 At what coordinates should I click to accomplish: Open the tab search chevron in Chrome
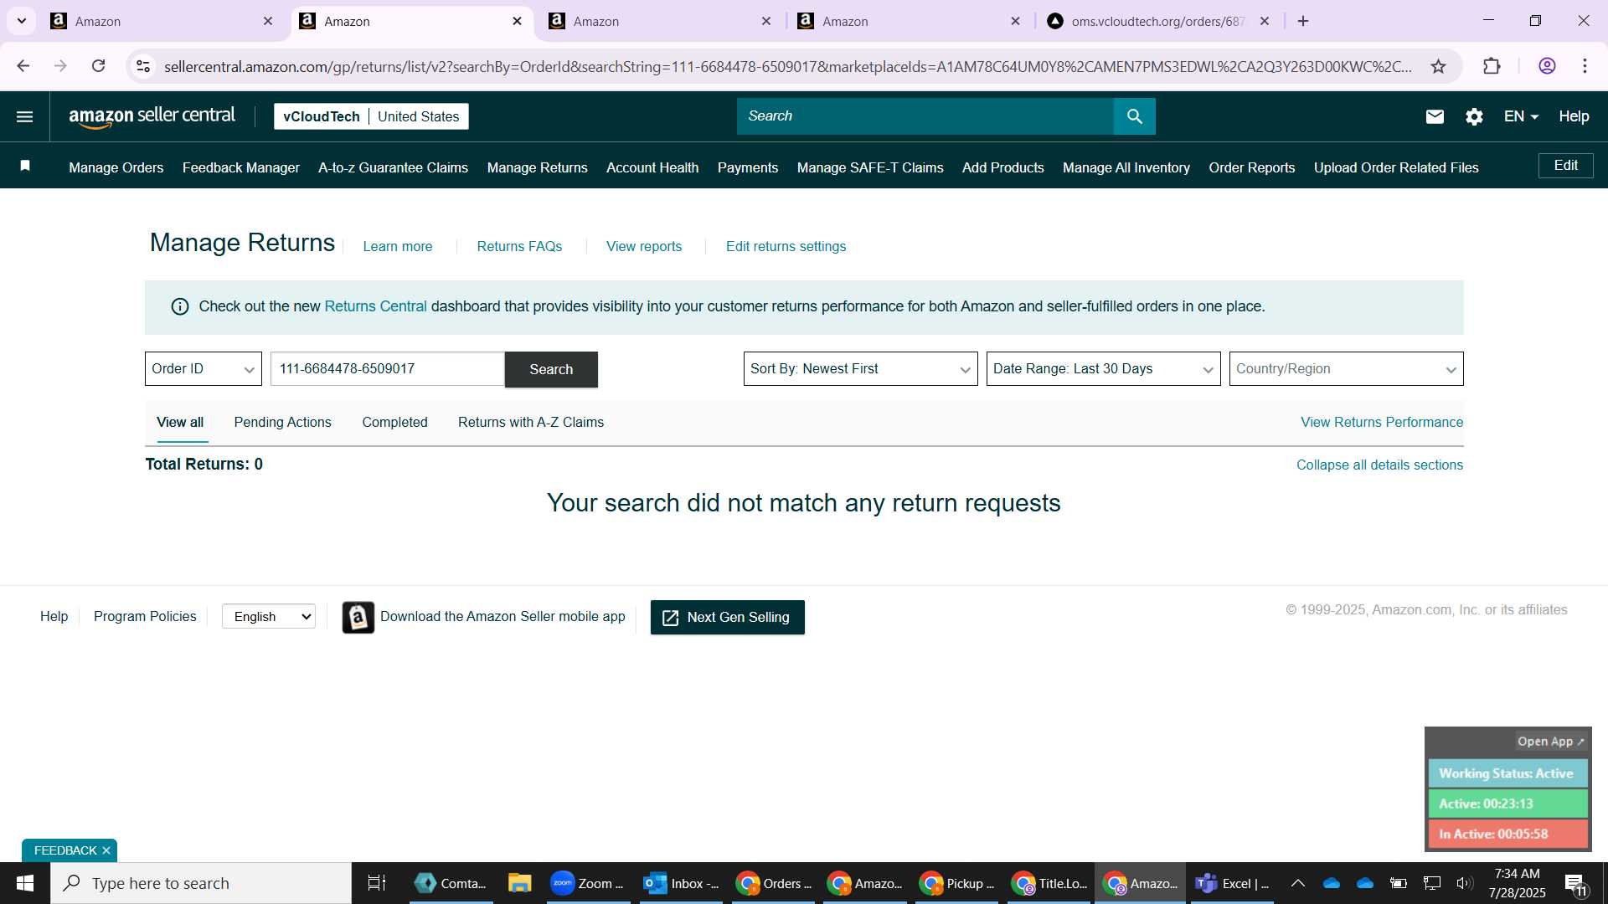pos(22,21)
